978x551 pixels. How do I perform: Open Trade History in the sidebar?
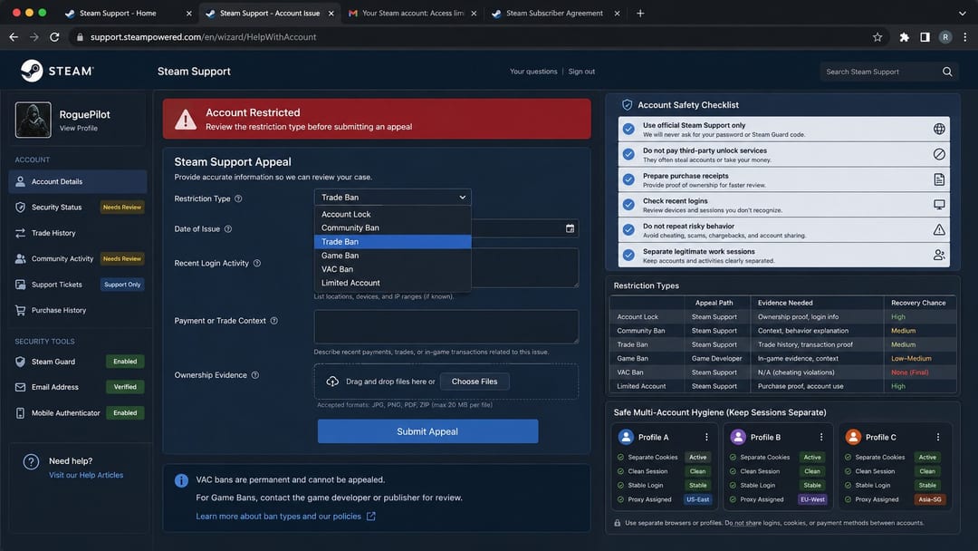[x=78, y=233]
